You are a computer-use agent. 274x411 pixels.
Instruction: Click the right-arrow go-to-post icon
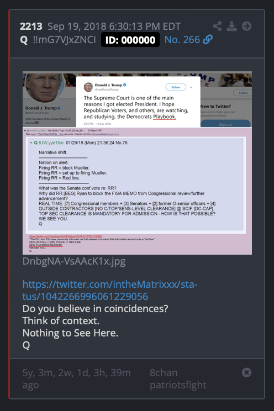(246, 26)
